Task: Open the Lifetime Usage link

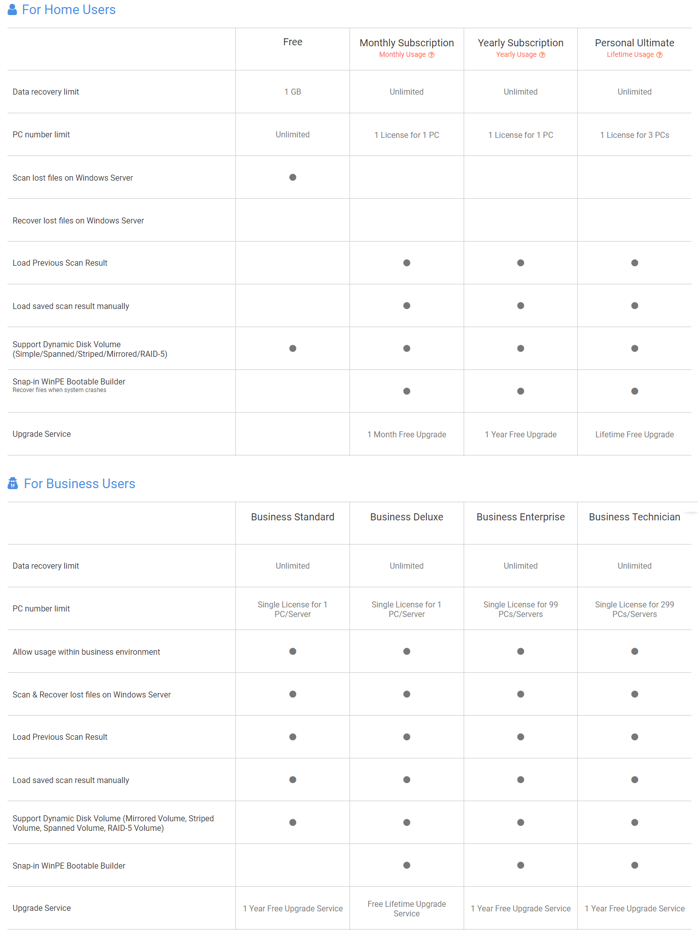Action: click(x=630, y=54)
